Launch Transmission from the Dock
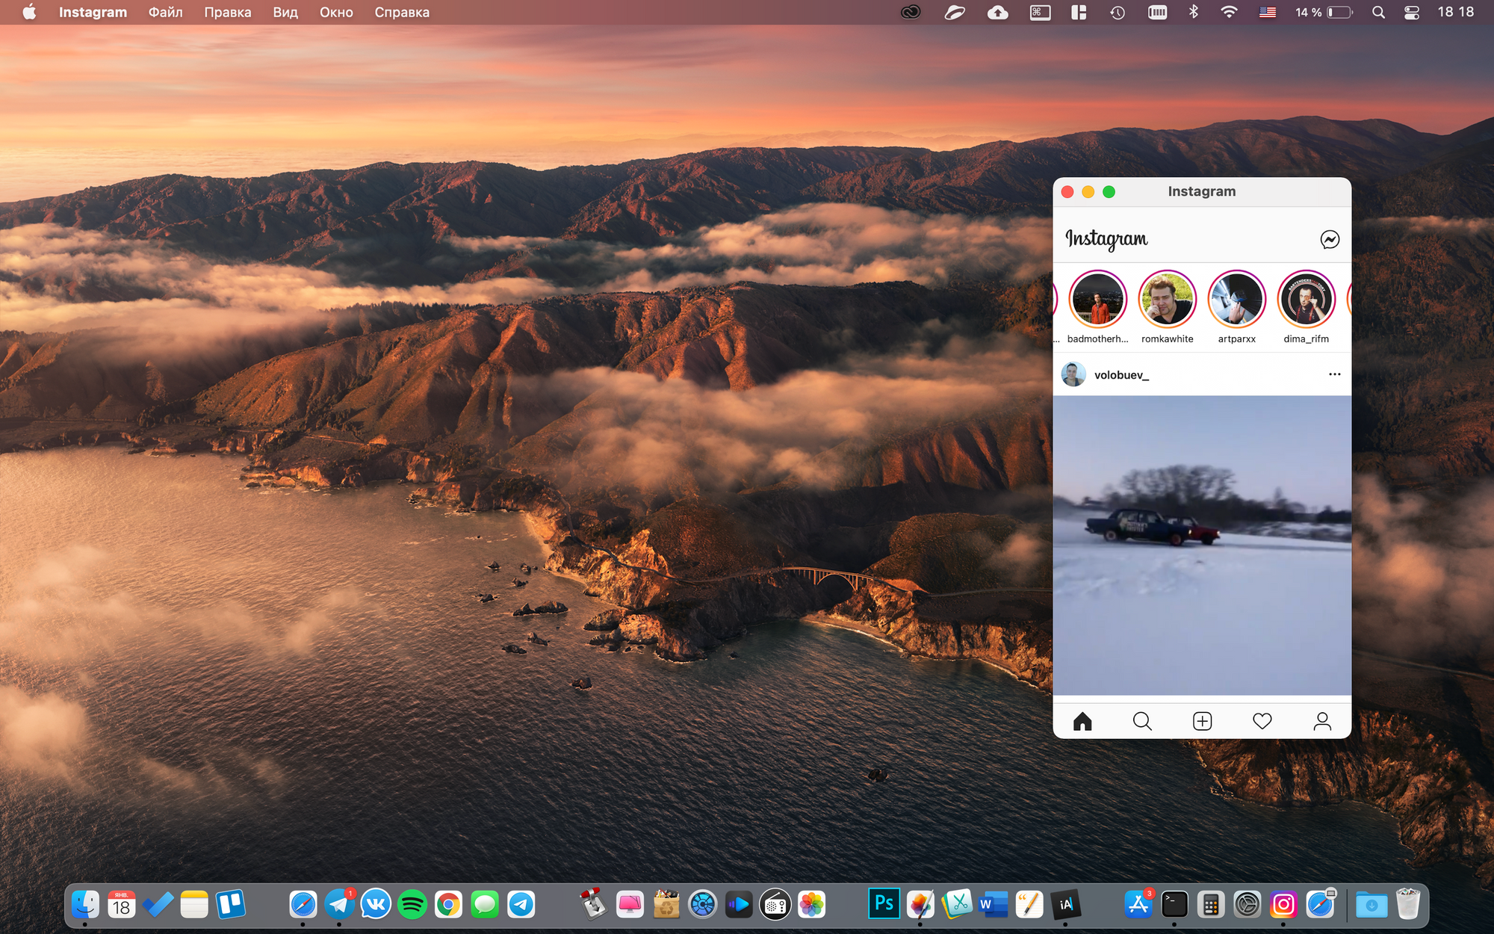This screenshot has width=1494, height=934. click(x=594, y=905)
